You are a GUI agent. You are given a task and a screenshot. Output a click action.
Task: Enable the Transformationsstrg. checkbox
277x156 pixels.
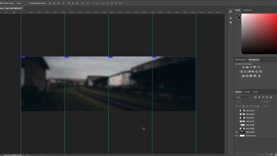pyautogui.click(x=28, y=3)
